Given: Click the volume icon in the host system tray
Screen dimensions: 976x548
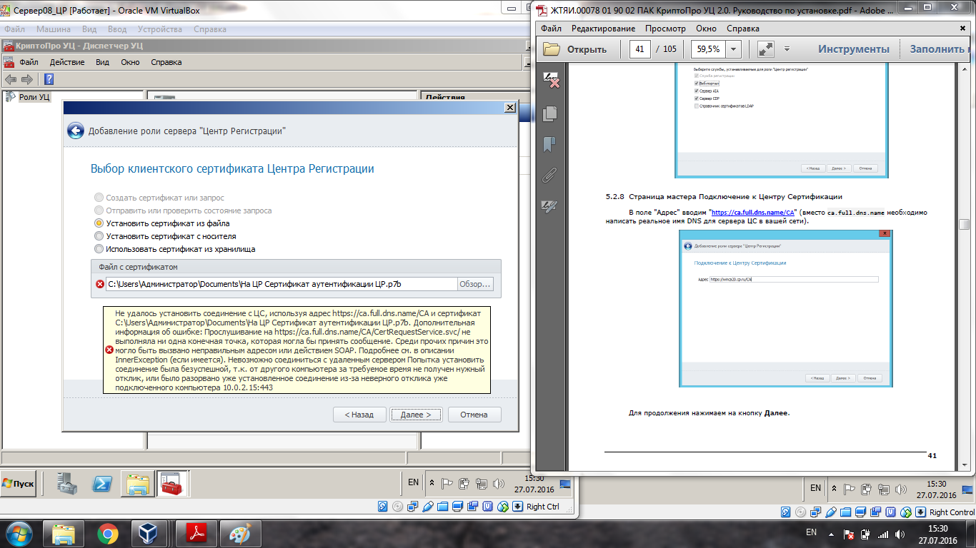Looking at the screenshot, I should click(x=902, y=534).
